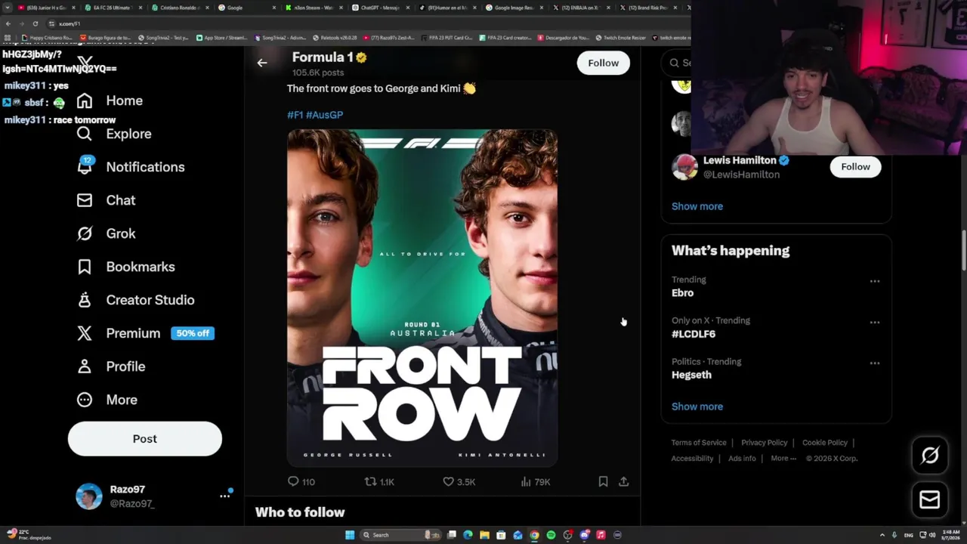Open the #F1 hashtag link
This screenshot has height=544, width=967.
pyautogui.click(x=295, y=115)
